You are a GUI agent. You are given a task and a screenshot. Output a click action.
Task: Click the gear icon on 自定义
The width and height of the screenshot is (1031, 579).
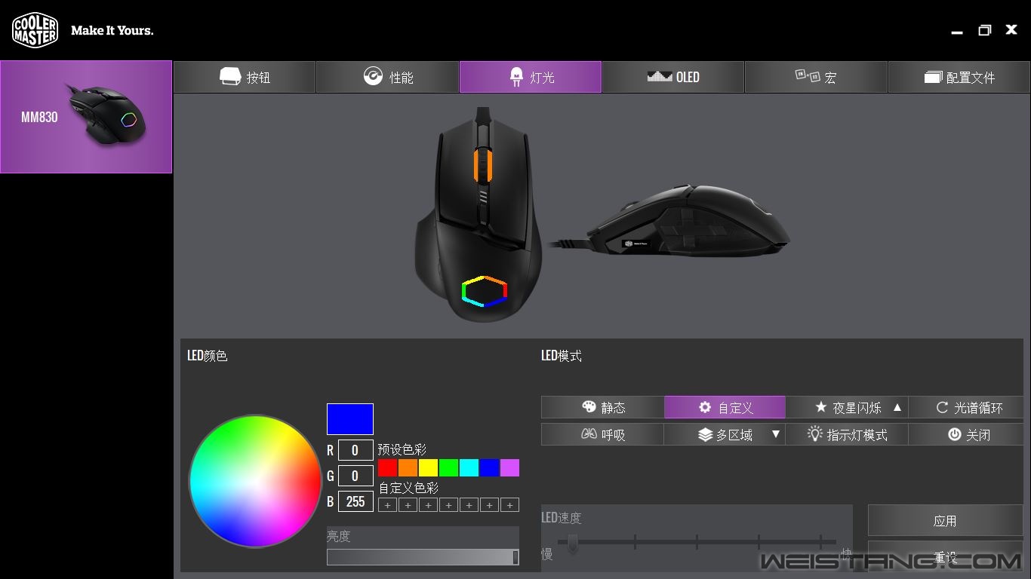click(705, 407)
